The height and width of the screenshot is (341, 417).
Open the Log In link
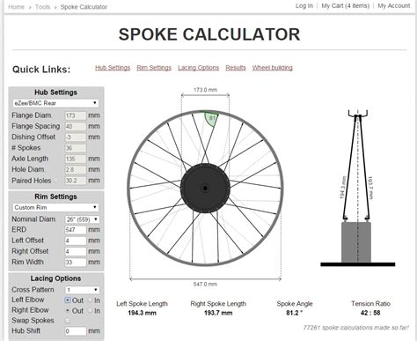[304, 5]
